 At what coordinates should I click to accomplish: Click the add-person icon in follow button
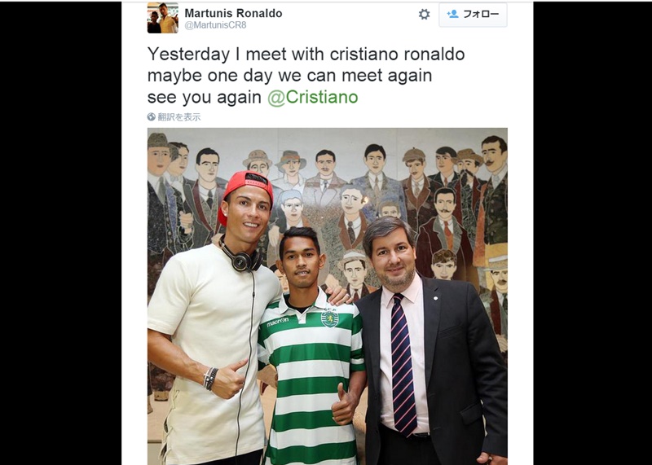click(x=452, y=14)
